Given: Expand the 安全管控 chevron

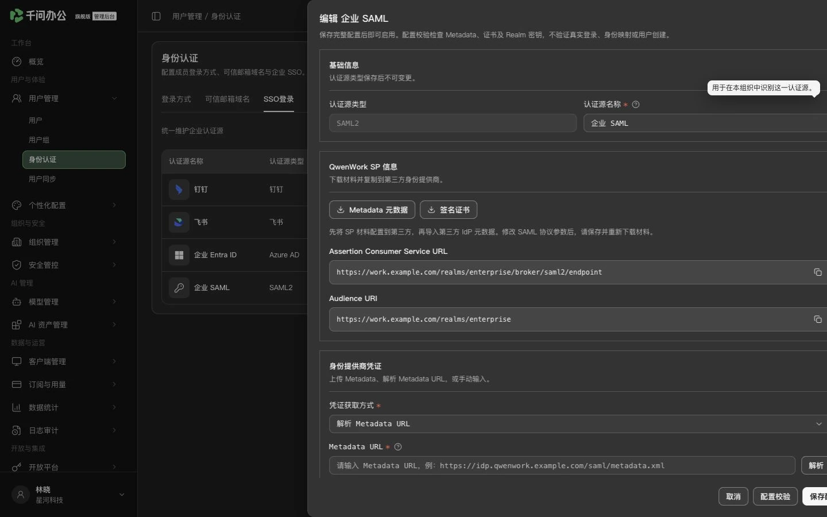Looking at the screenshot, I should [x=114, y=265].
